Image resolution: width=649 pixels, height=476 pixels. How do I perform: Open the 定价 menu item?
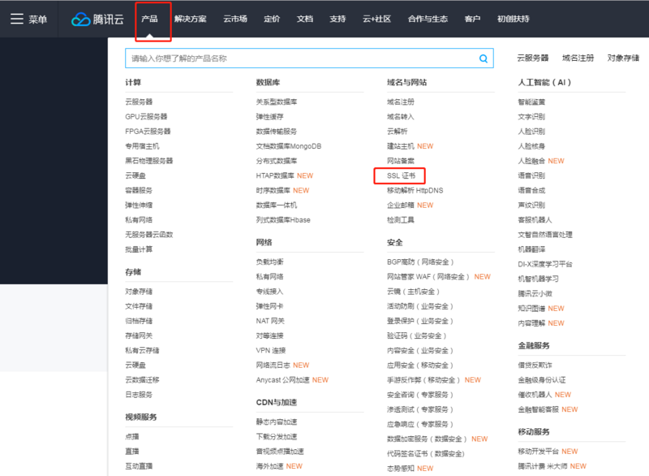pyautogui.click(x=272, y=19)
